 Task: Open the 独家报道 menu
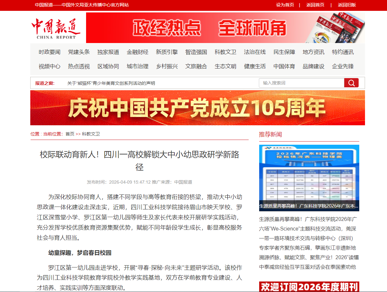click(108, 52)
